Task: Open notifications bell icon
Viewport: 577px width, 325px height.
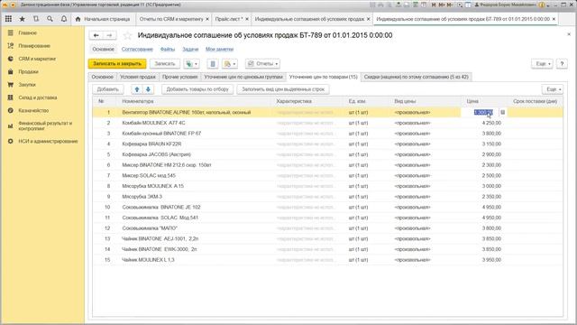Action: coord(64,19)
